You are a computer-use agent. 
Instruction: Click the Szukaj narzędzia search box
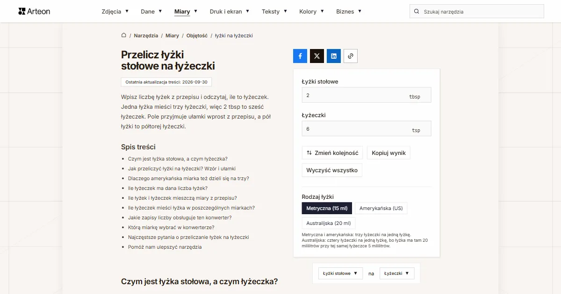(477, 12)
